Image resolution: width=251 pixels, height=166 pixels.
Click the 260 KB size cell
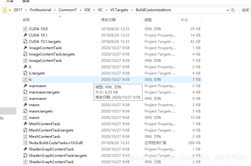pyautogui.click(x=194, y=143)
